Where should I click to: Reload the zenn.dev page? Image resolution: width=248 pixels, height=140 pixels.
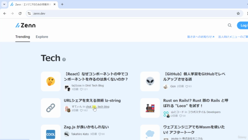pos(20,14)
